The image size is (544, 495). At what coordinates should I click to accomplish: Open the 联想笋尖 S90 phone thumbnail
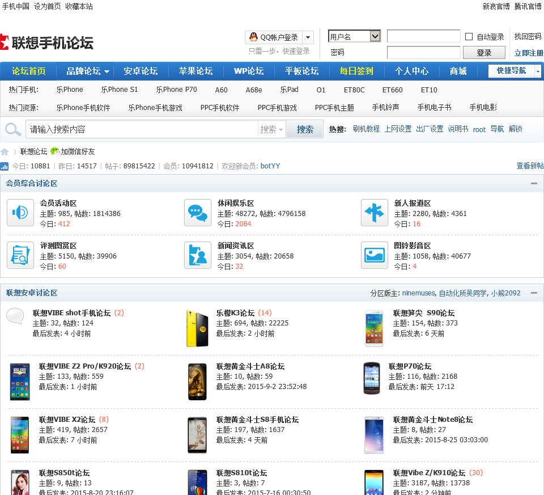coord(374,328)
